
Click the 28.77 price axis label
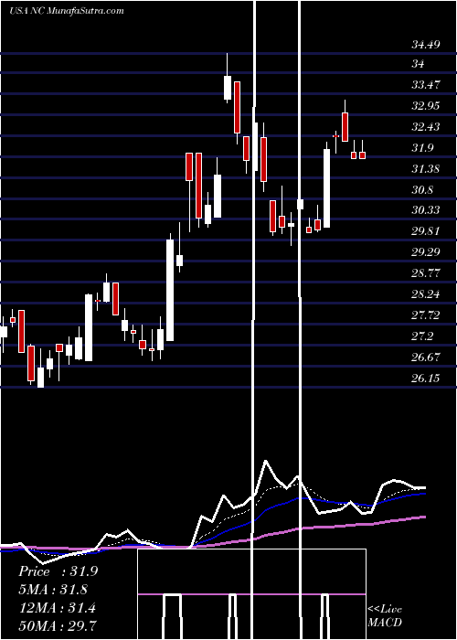426,273
